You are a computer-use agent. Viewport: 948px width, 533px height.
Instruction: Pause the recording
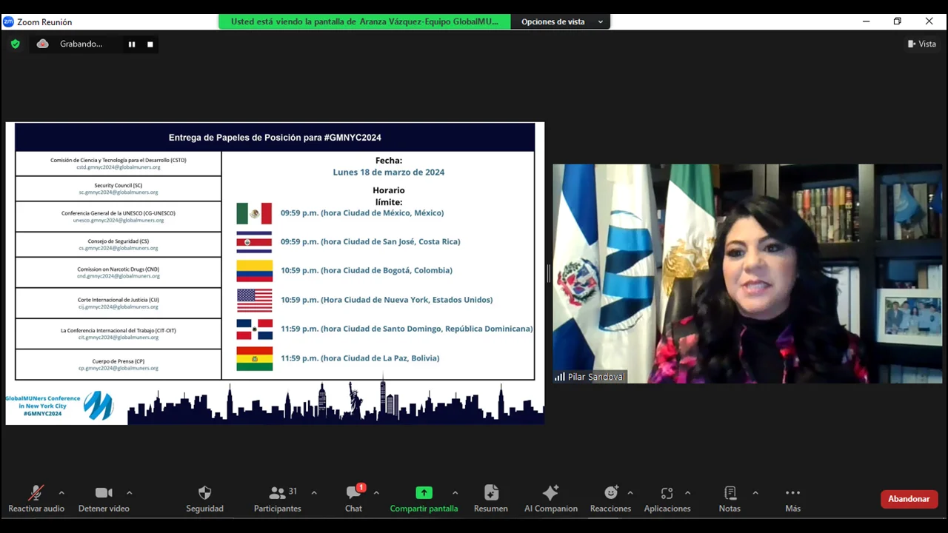(132, 44)
